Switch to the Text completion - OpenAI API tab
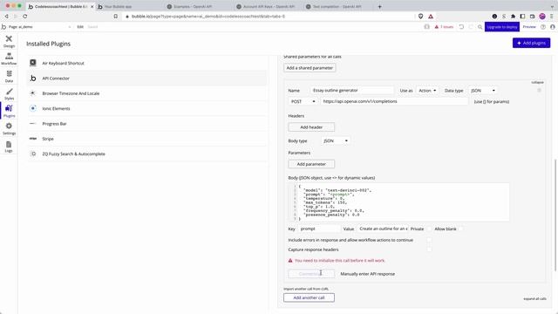 337,6
